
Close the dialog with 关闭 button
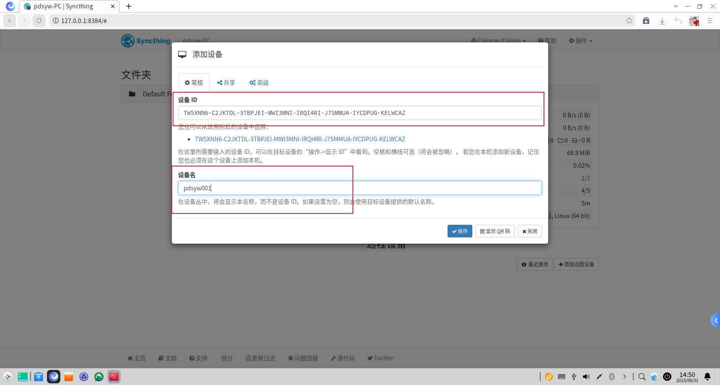coord(530,231)
